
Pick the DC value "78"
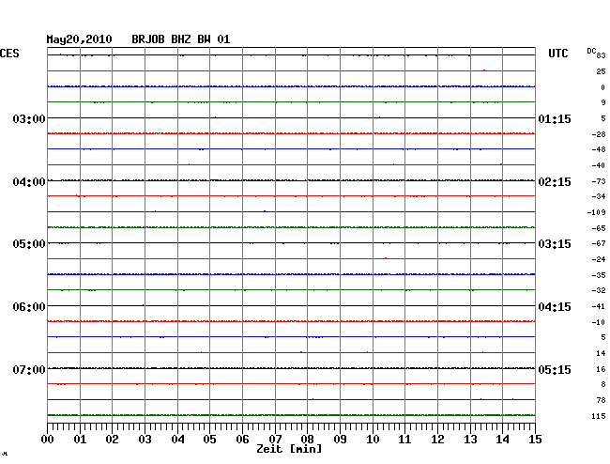pyautogui.click(x=601, y=400)
